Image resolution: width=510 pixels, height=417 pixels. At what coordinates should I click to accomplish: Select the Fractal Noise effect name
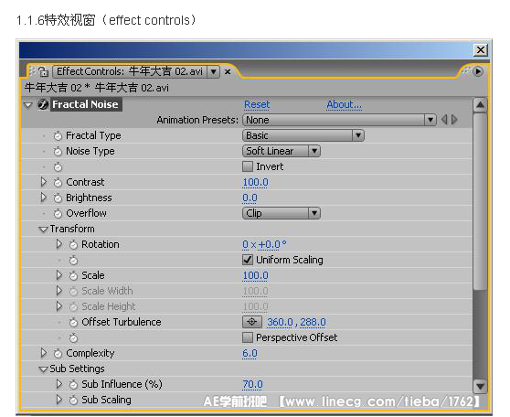coord(86,104)
